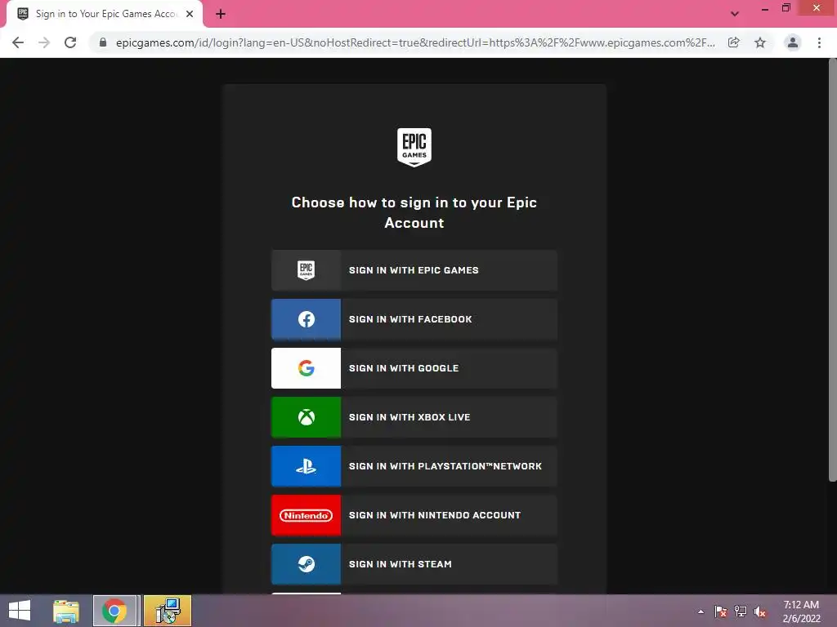Click the muted volume tray icon

coord(760,611)
